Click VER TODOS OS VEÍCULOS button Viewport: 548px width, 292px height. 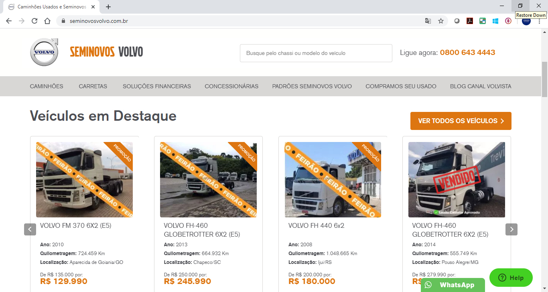[461, 121]
